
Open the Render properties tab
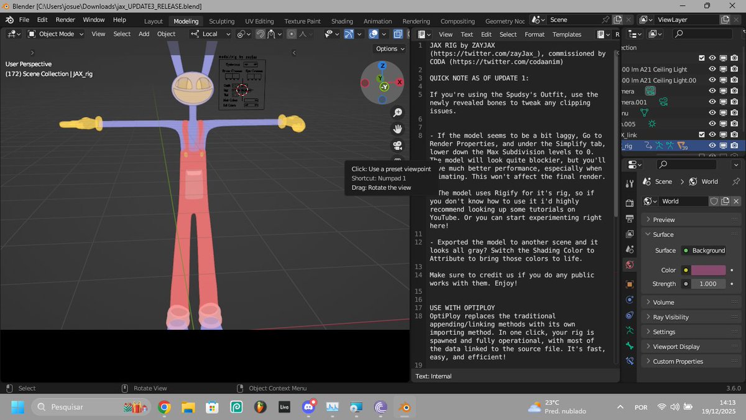(630, 203)
